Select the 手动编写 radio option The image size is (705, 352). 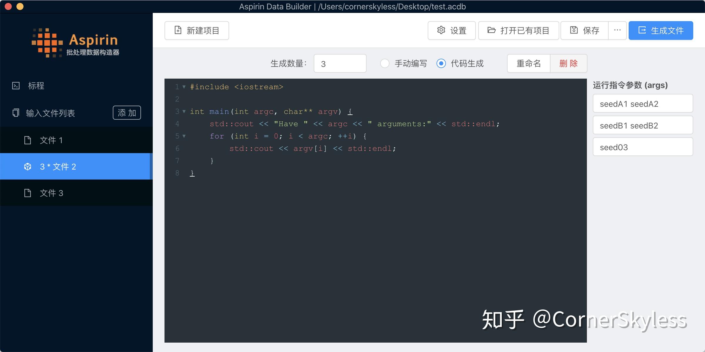385,63
